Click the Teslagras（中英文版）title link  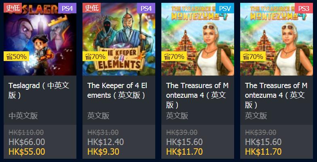39,90
